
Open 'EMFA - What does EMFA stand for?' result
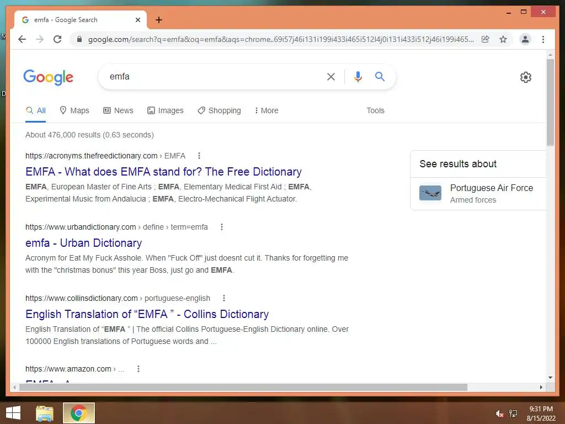click(163, 172)
